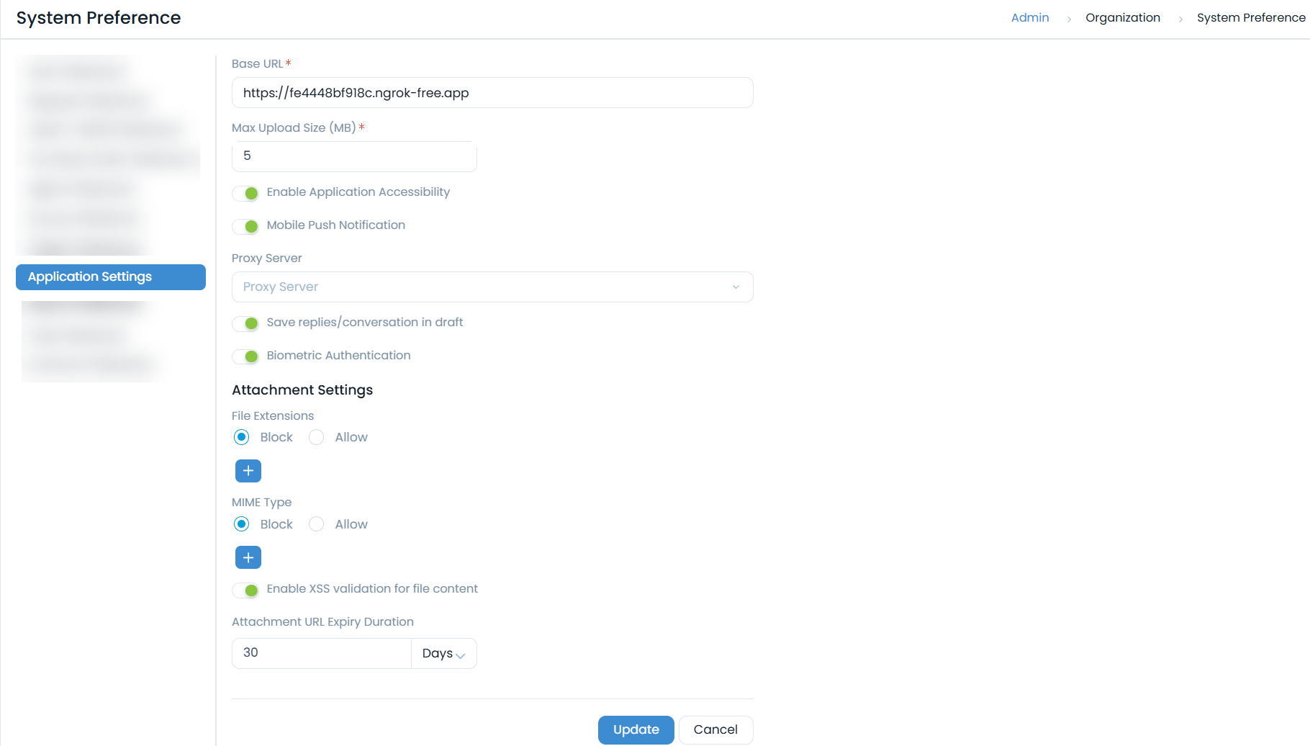Click inside the Base URL input field

[x=492, y=92]
